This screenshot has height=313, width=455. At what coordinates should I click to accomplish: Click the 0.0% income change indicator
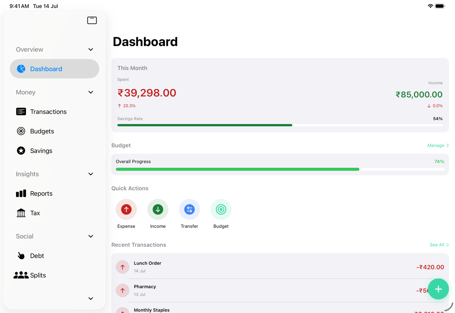click(x=435, y=106)
